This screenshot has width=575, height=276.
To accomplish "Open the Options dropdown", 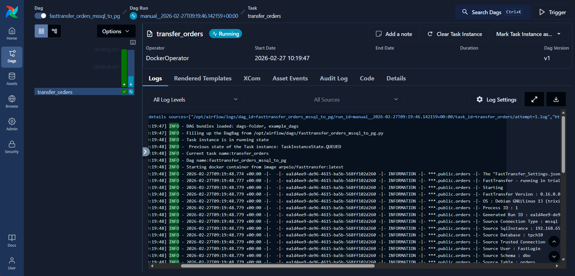I will [x=116, y=31].
